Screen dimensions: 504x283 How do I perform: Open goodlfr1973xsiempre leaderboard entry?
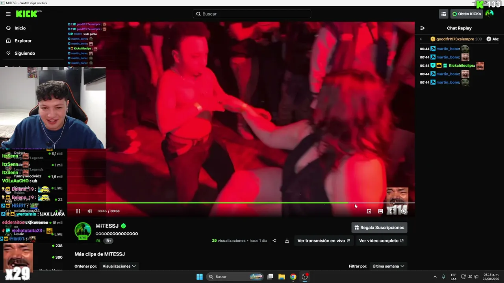coord(456,39)
